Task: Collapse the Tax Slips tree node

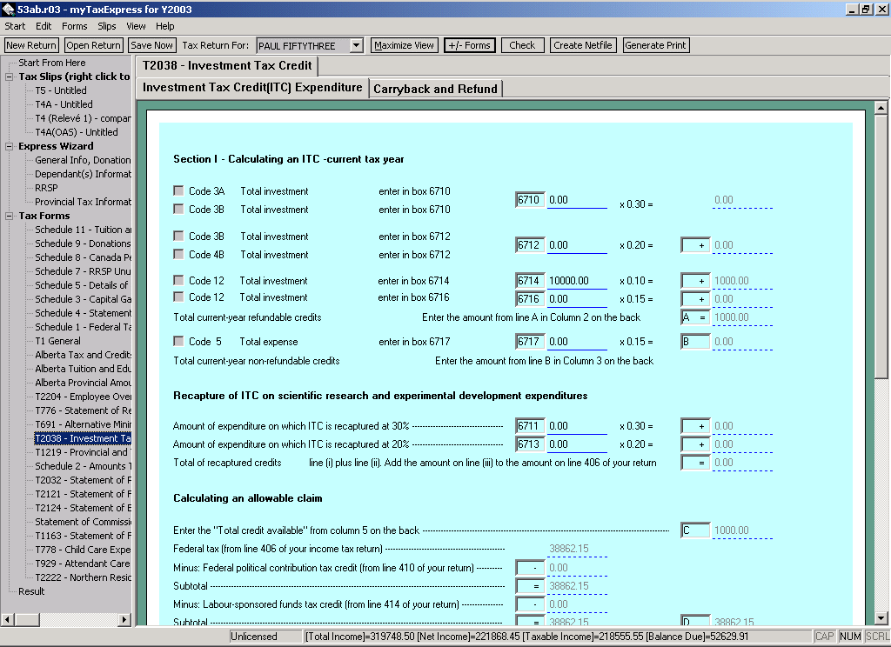Action: (x=10, y=77)
